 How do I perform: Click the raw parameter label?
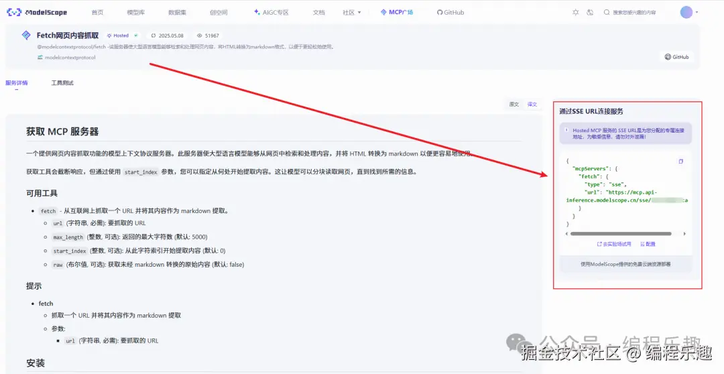pos(58,265)
